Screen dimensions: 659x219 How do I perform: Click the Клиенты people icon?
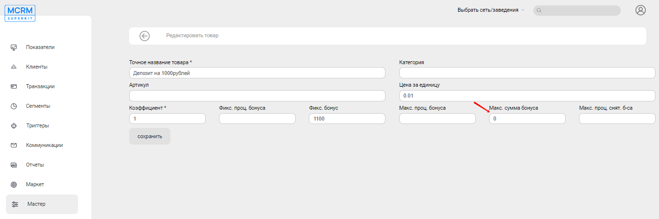[x=14, y=67]
